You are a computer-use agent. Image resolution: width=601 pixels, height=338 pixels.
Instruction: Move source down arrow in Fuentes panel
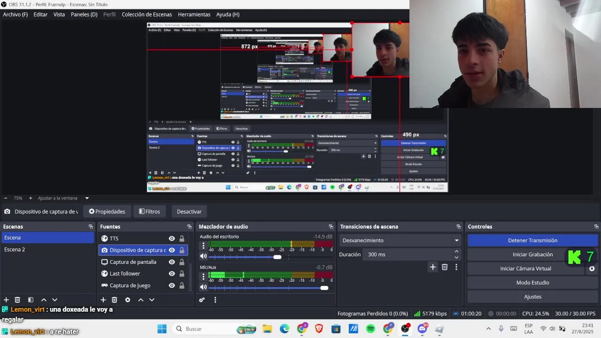[152, 300]
